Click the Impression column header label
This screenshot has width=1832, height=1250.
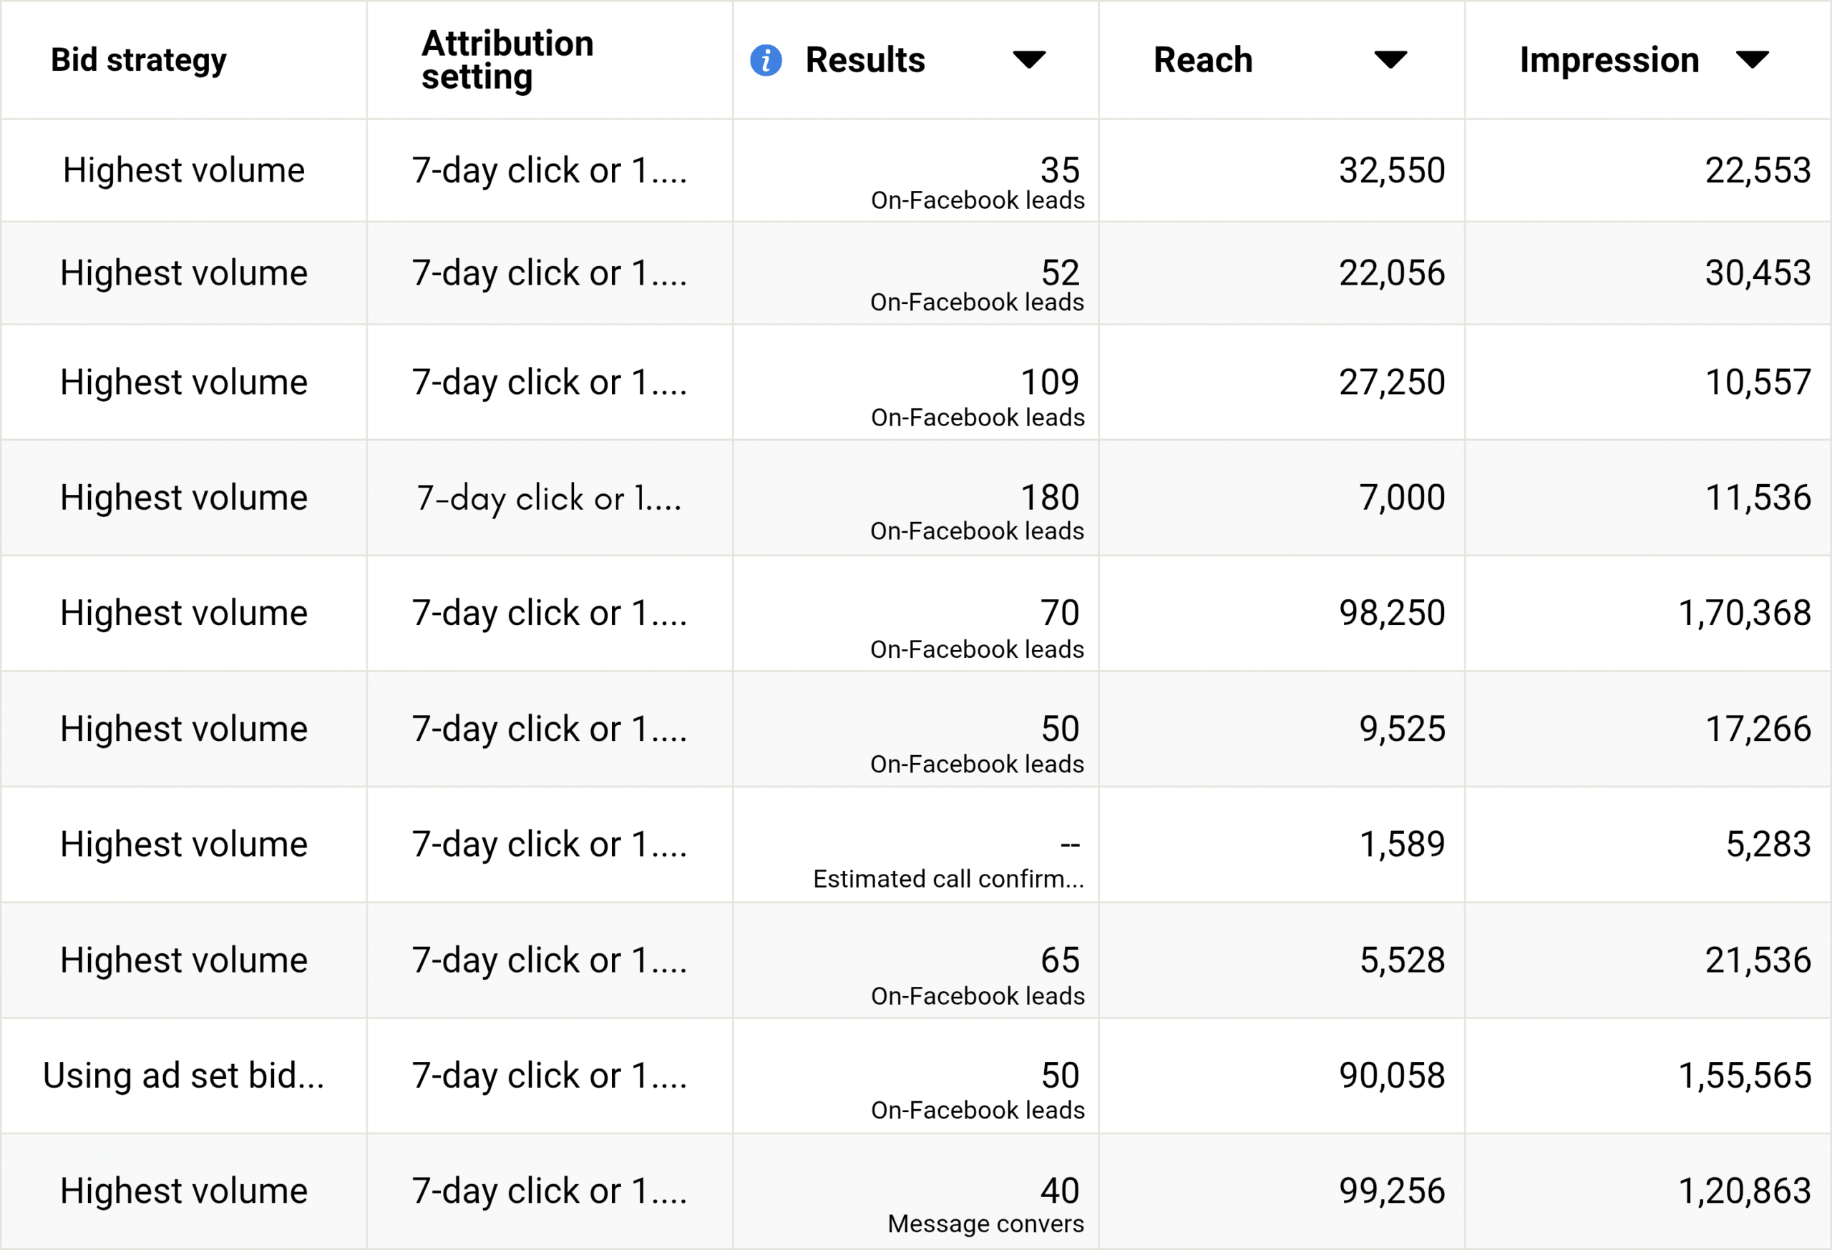[x=1609, y=60]
